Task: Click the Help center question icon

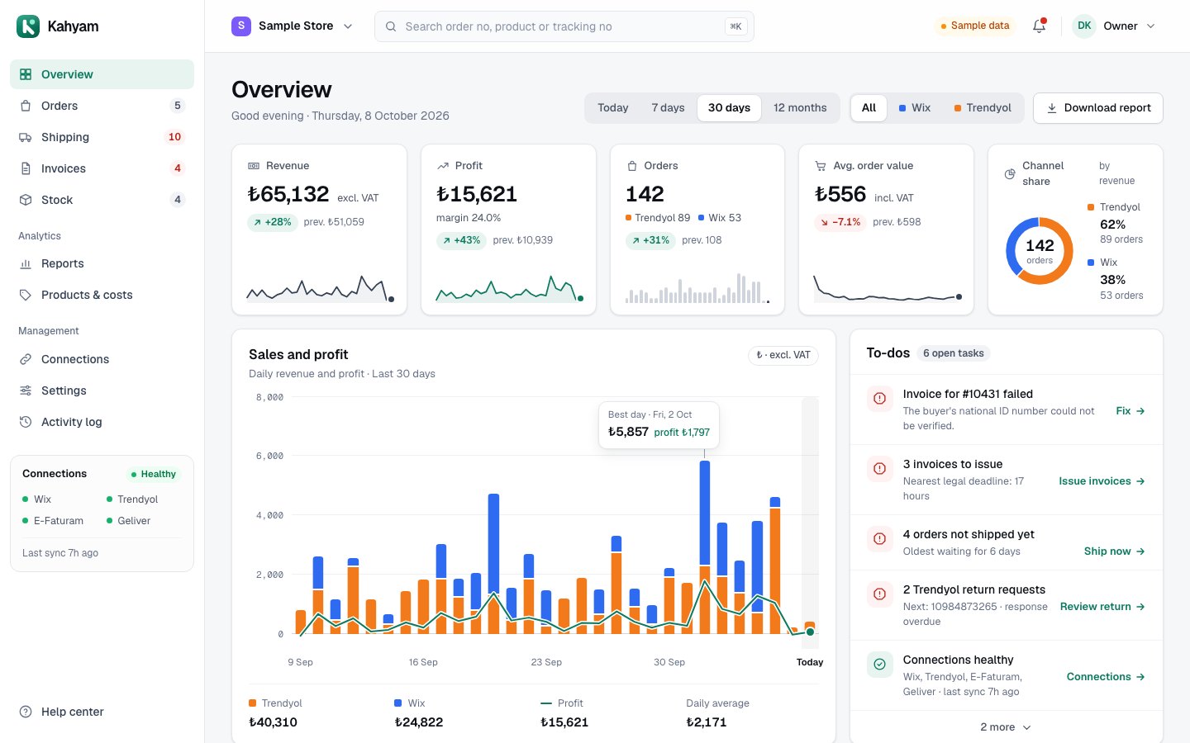Action: tap(26, 712)
